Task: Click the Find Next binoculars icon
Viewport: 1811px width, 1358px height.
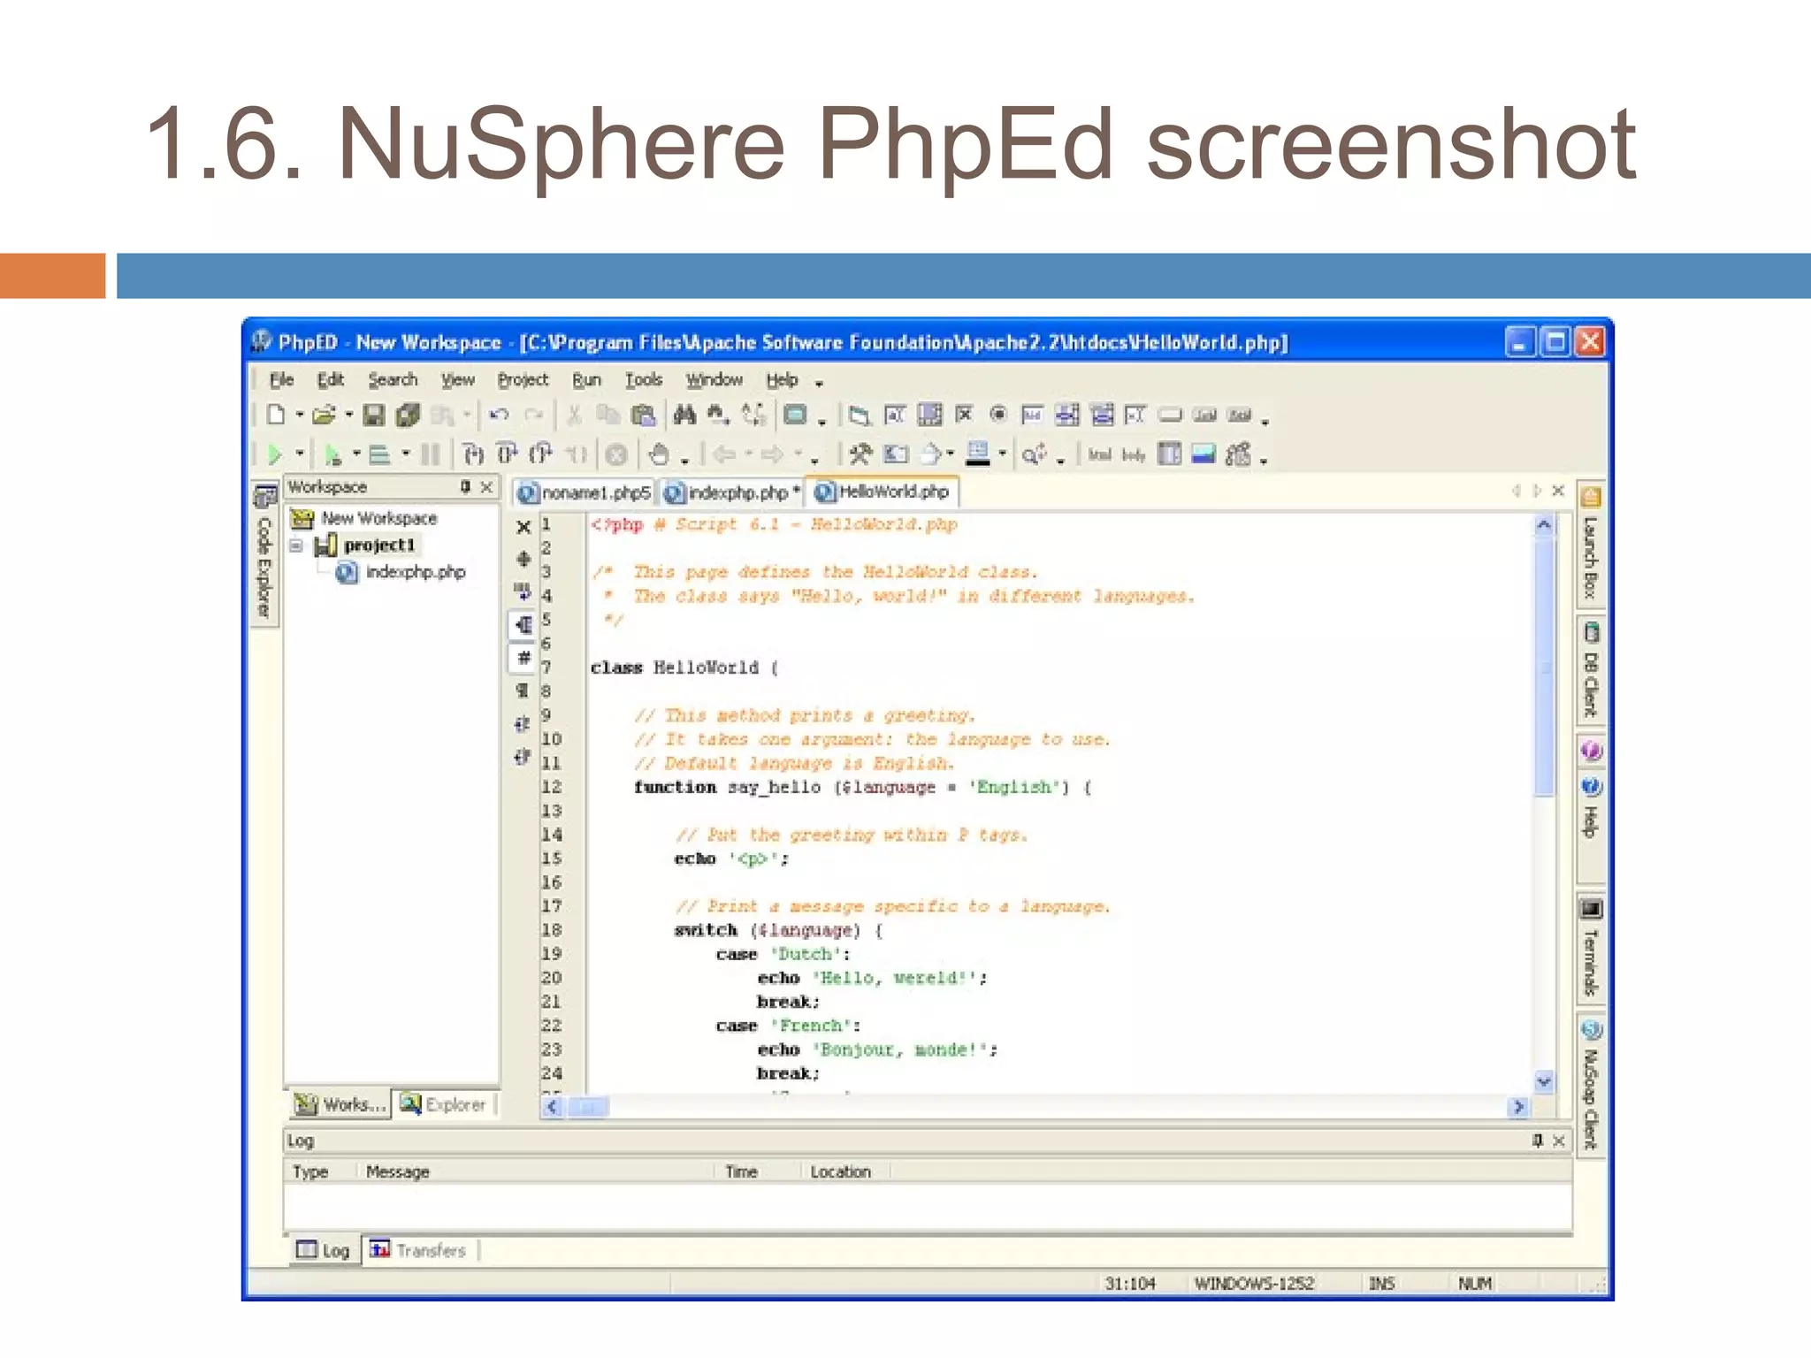Action: 718,415
